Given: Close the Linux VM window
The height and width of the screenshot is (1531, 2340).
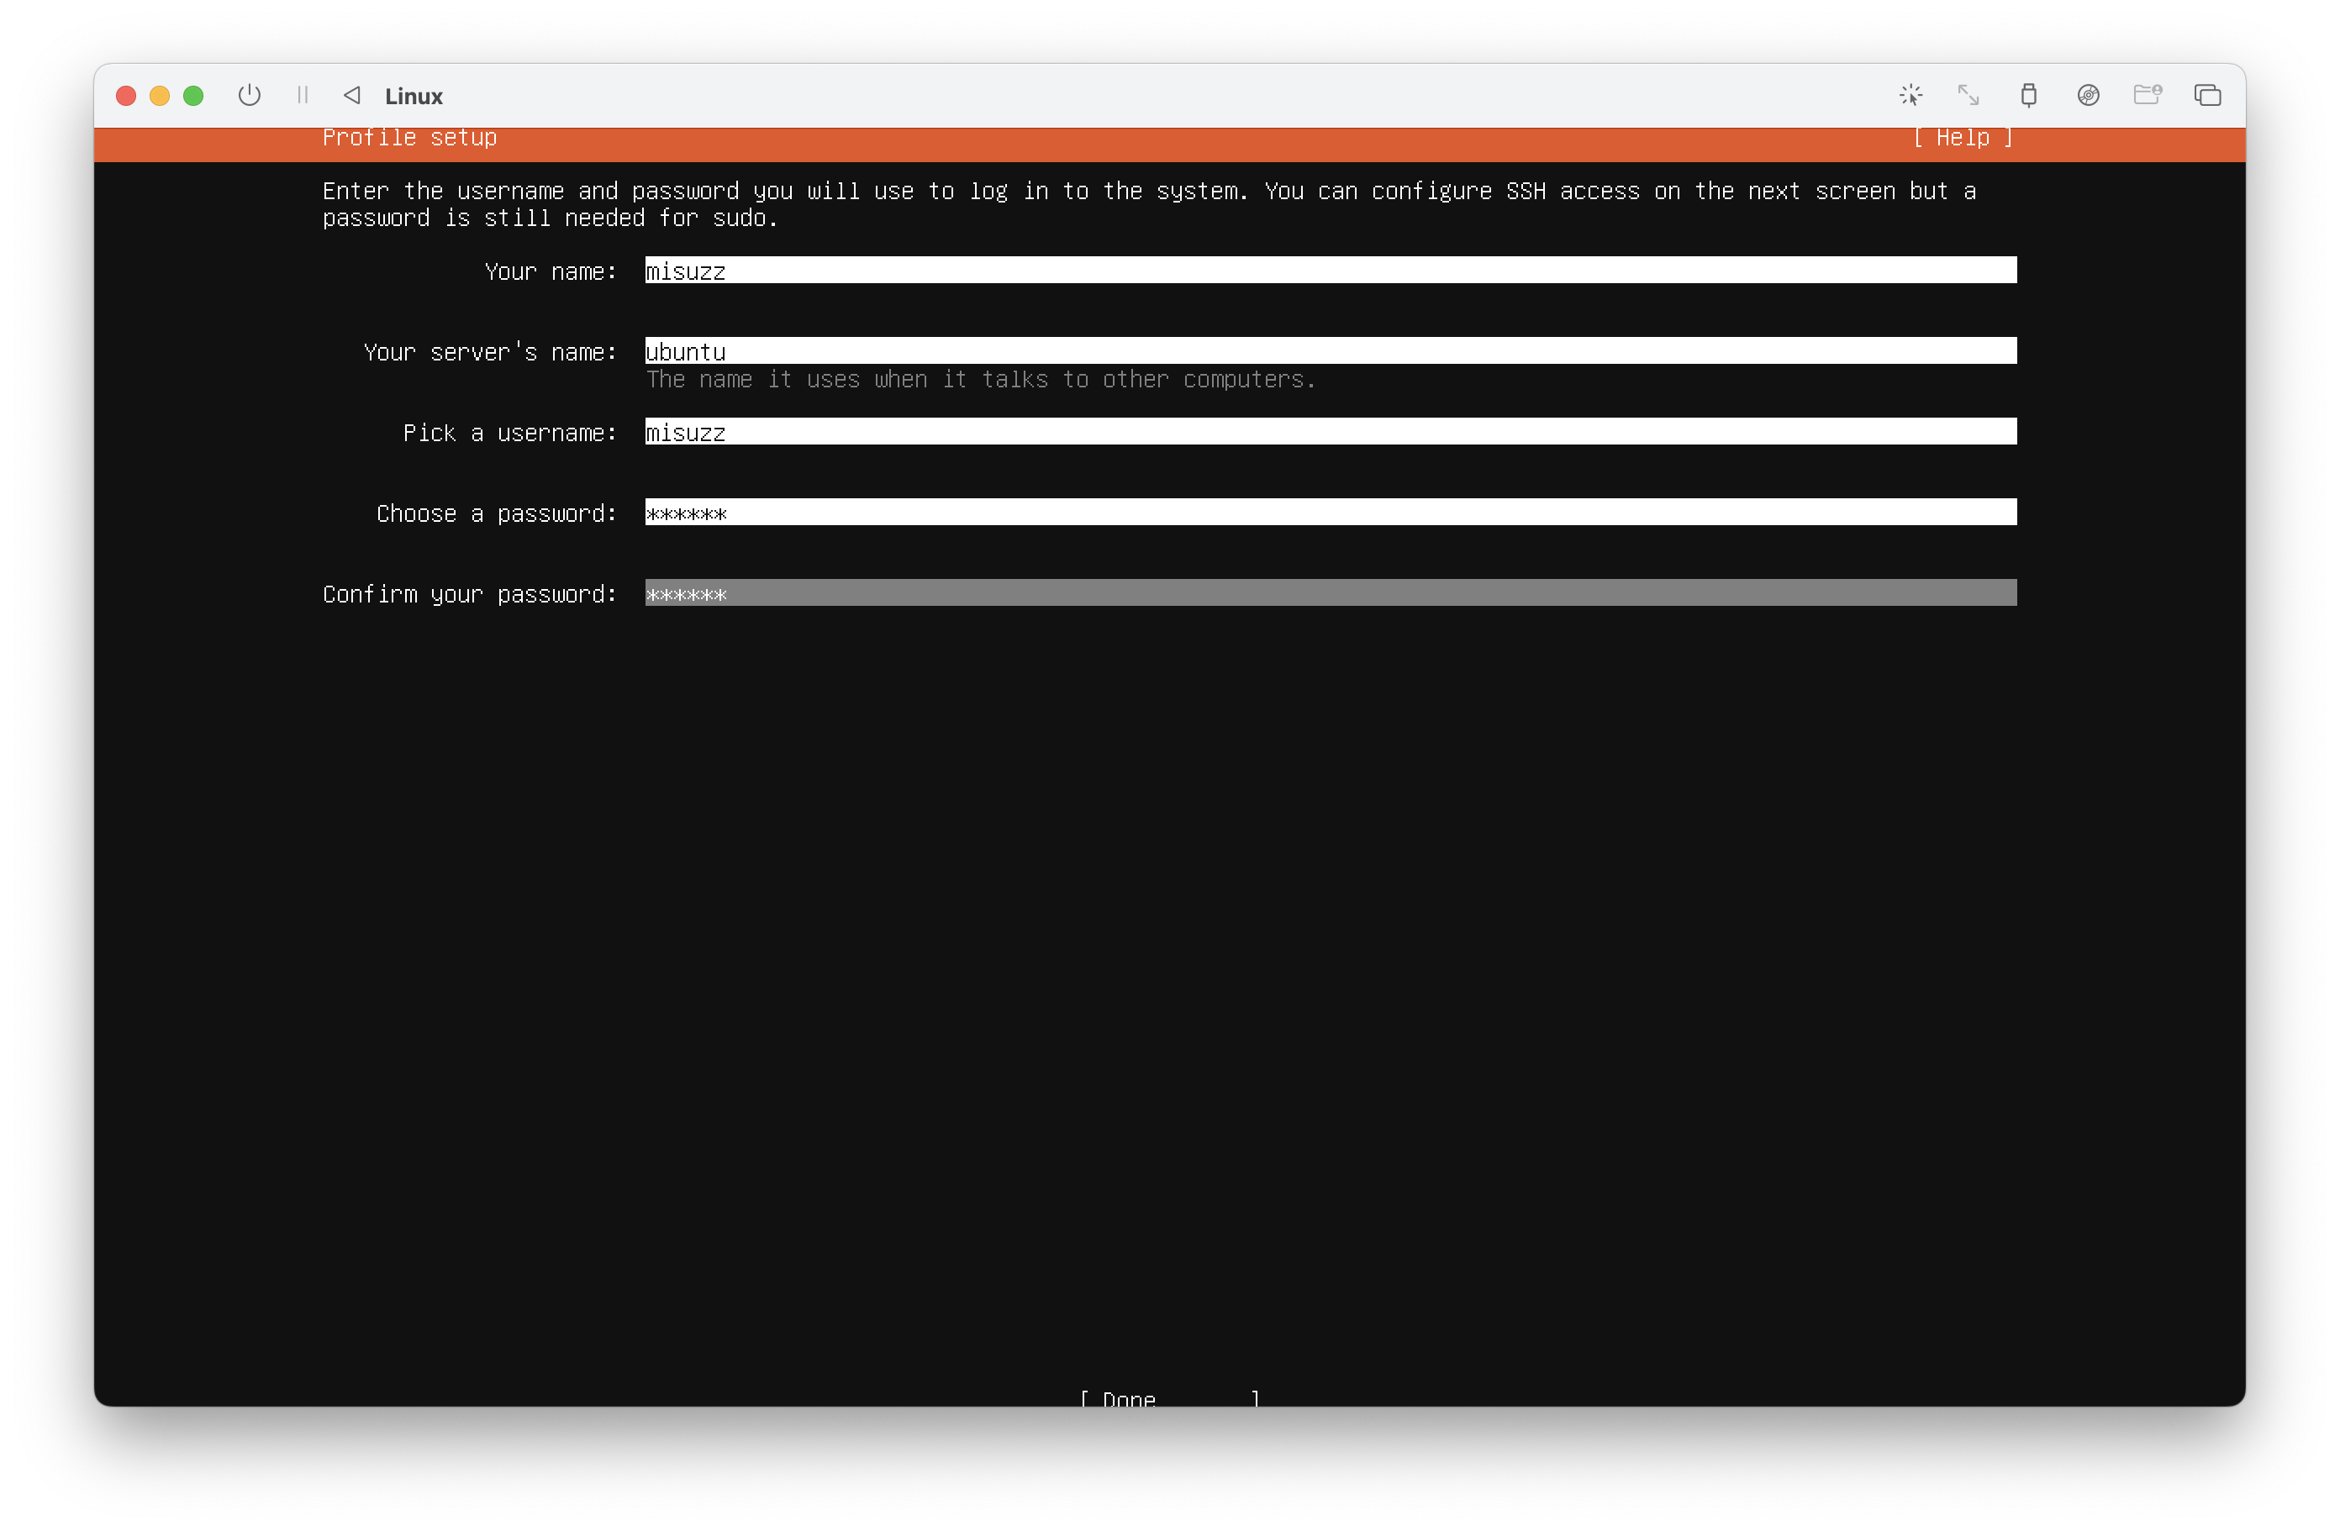Looking at the screenshot, I should 126,95.
